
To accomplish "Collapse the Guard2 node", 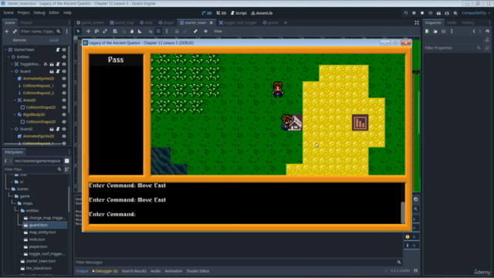I will pyautogui.click(x=12, y=129).
